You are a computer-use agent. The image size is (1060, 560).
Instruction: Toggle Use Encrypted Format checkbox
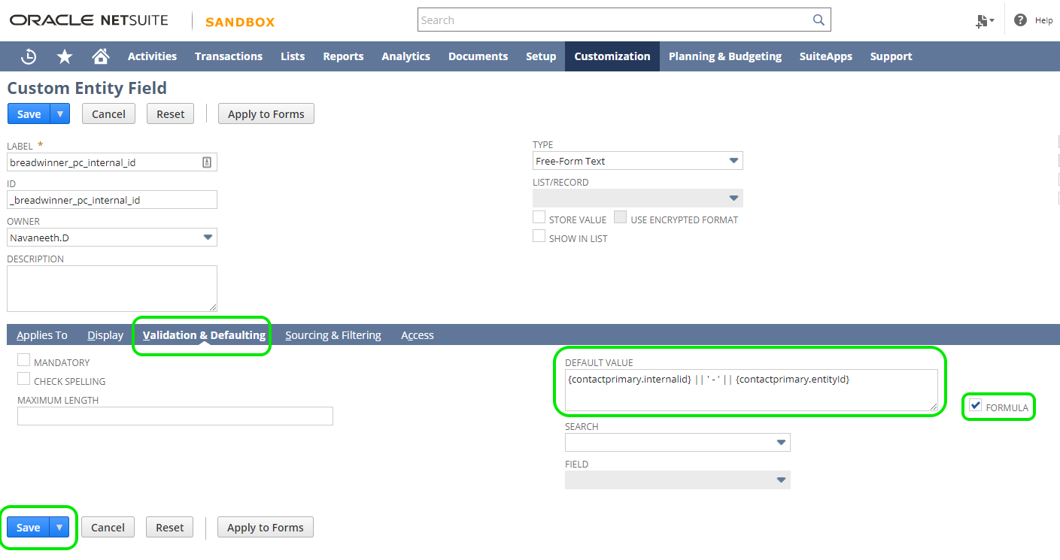620,217
